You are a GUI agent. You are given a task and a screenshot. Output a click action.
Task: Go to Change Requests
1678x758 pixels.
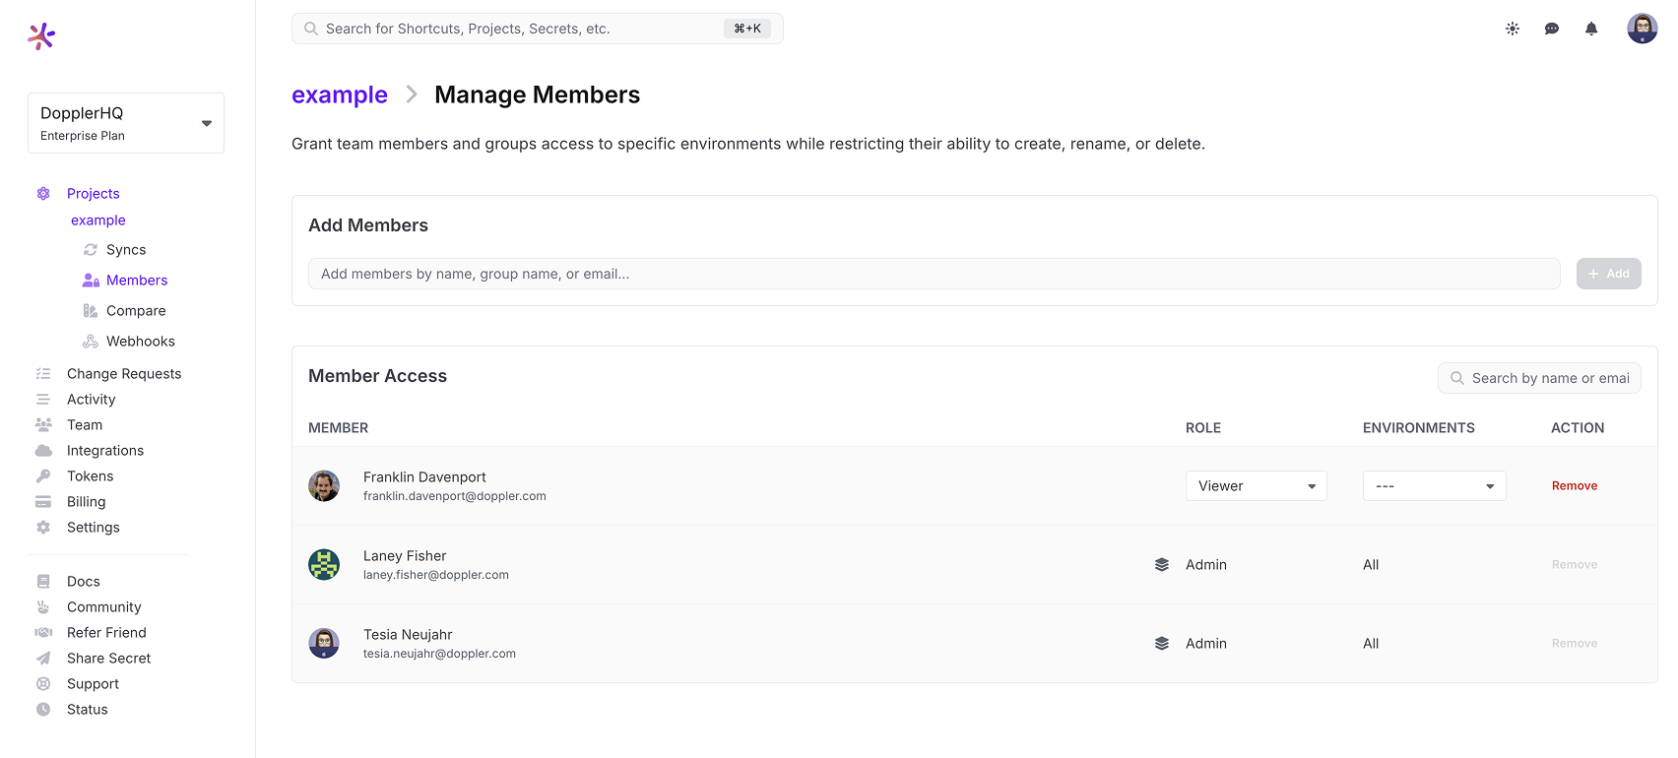point(124,374)
